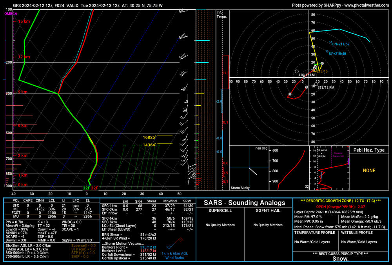Open the www.pivotalweather.com credit link
The width and height of the screenshot is (392, 265).
click(x=367, y=5)
